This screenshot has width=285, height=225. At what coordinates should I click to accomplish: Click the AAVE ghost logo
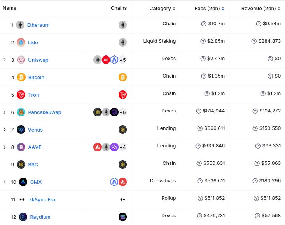[21, 147]
